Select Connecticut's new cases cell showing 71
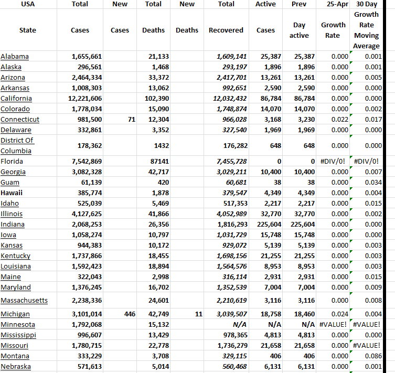The height and width of the screenshot is (373, 395). [x=120, y=120]
